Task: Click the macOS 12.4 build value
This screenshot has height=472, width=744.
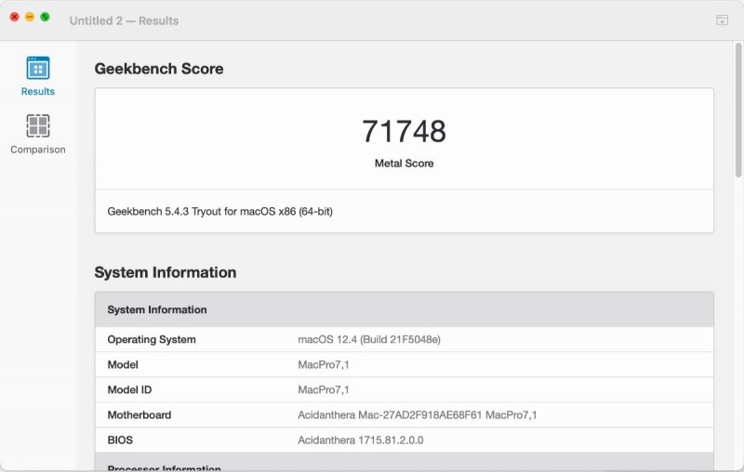Action: [368, 340]
